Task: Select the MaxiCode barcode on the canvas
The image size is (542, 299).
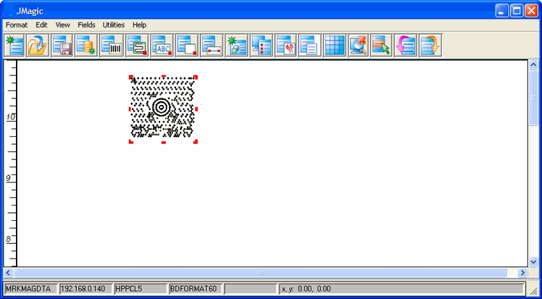Action: (x=163, y=109)
